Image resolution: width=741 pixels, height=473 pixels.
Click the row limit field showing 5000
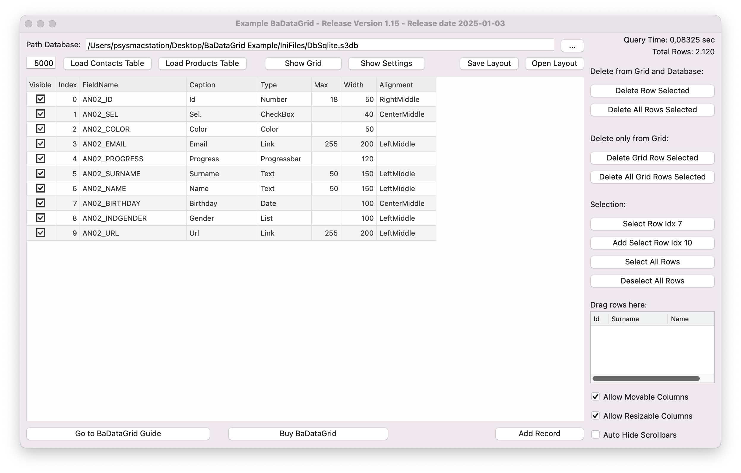41,63
